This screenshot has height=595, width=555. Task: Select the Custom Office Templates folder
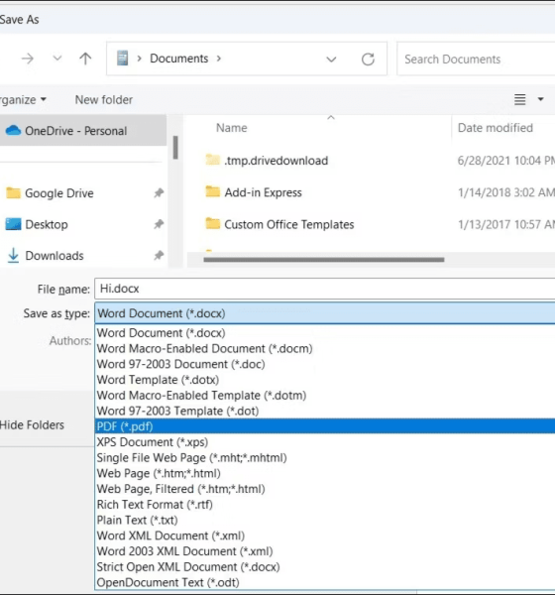pos(289,224)
